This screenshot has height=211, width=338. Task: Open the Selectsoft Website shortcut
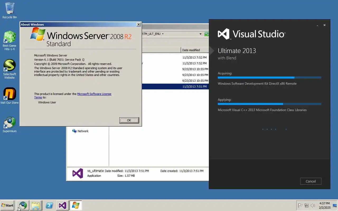(10, 69)
